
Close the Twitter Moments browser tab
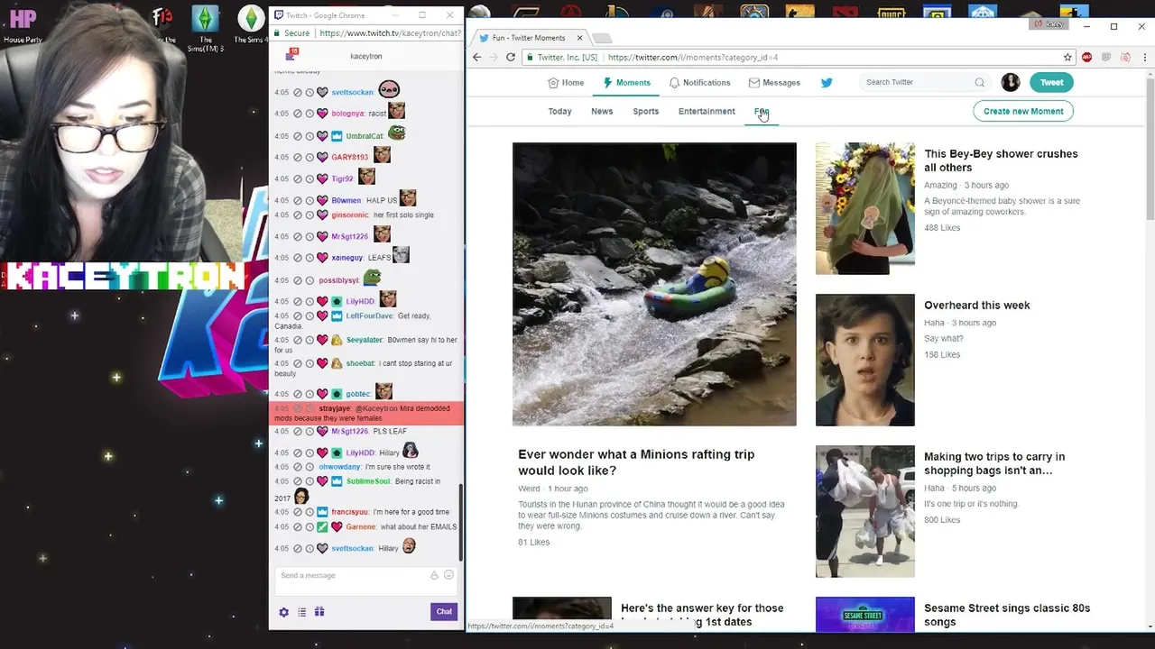[x=579, y=38]
